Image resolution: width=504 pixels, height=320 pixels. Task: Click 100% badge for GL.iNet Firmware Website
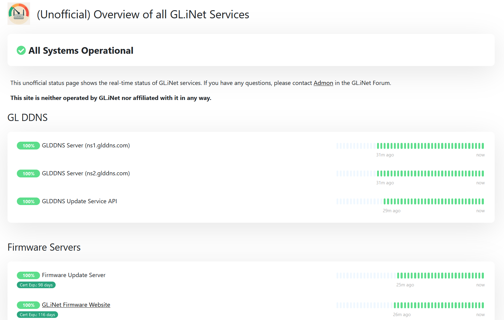pyautogui.click(x=28, y=305)
